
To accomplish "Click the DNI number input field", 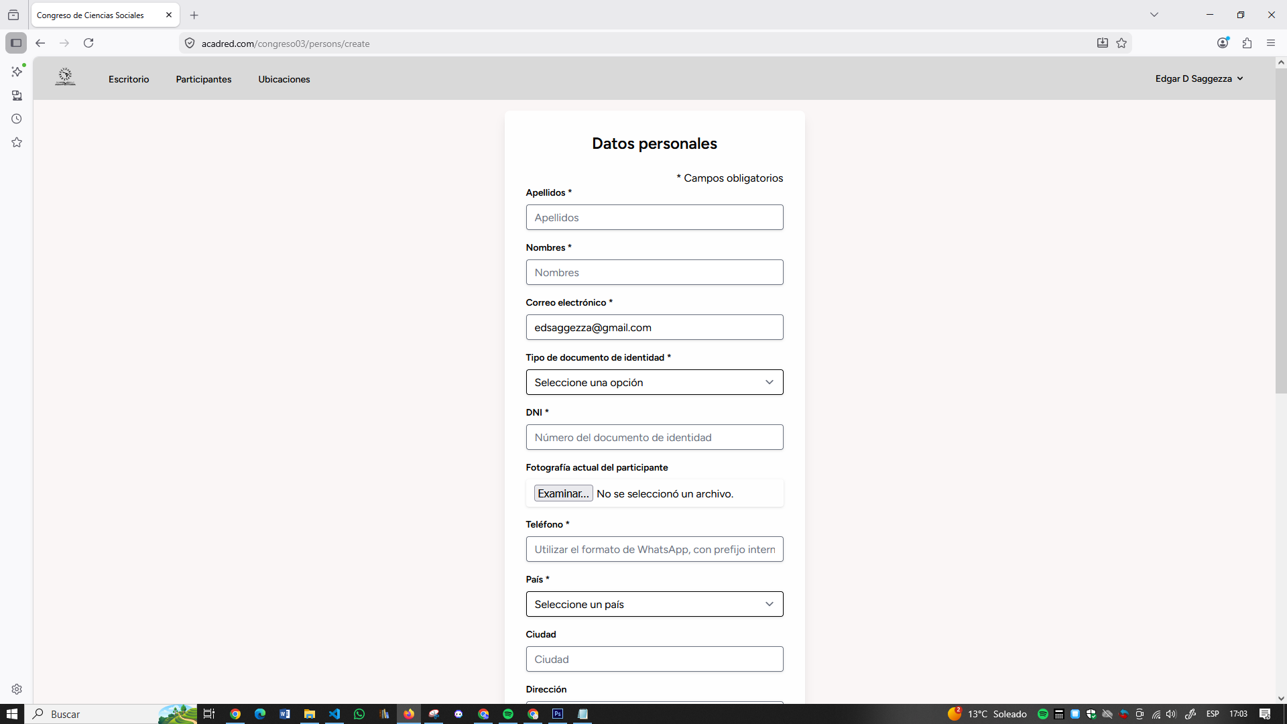I will click(x=654, y=437).
